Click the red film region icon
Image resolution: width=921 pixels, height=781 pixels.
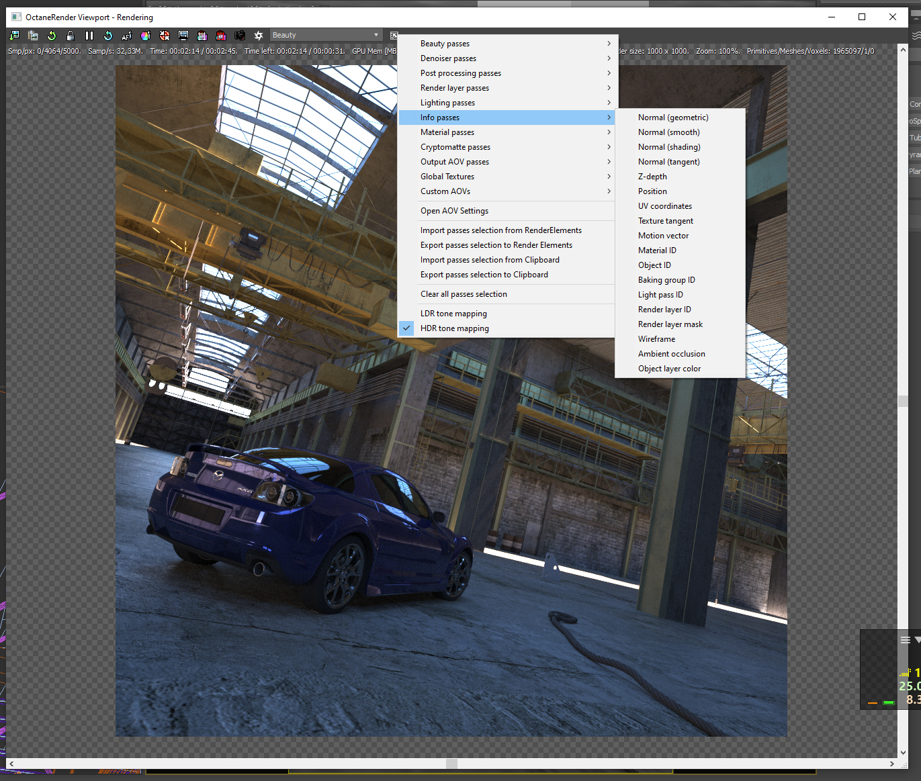[x=221, y=36]
